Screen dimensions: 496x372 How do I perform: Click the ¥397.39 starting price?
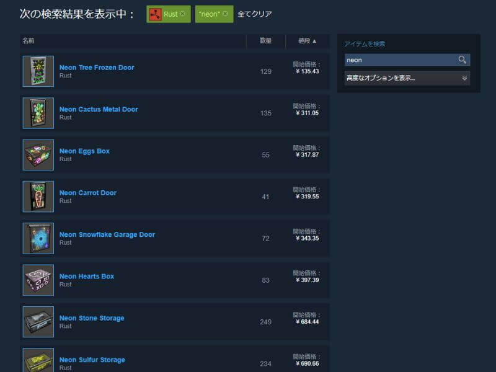pos(307,280)
